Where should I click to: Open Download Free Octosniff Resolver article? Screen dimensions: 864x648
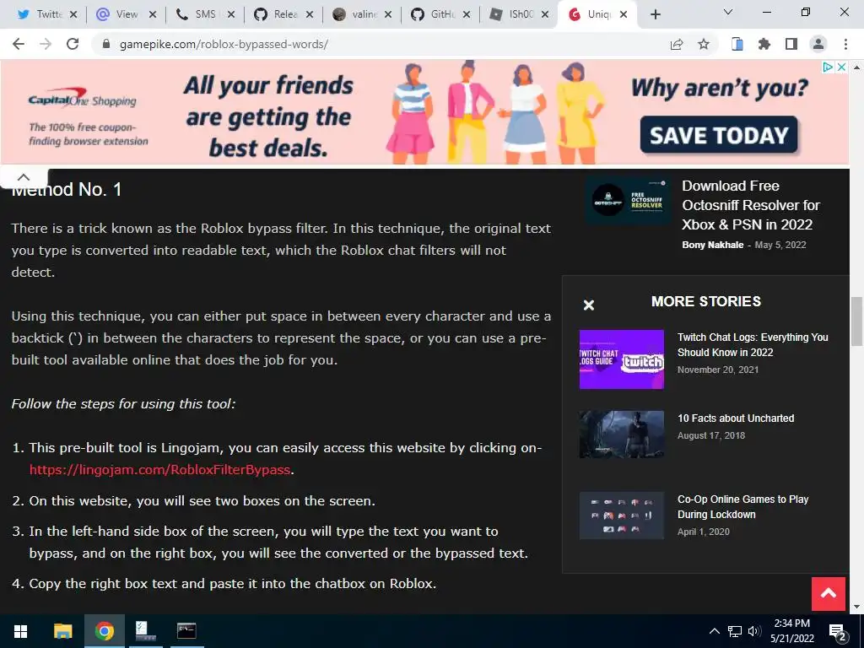[751, 205]
